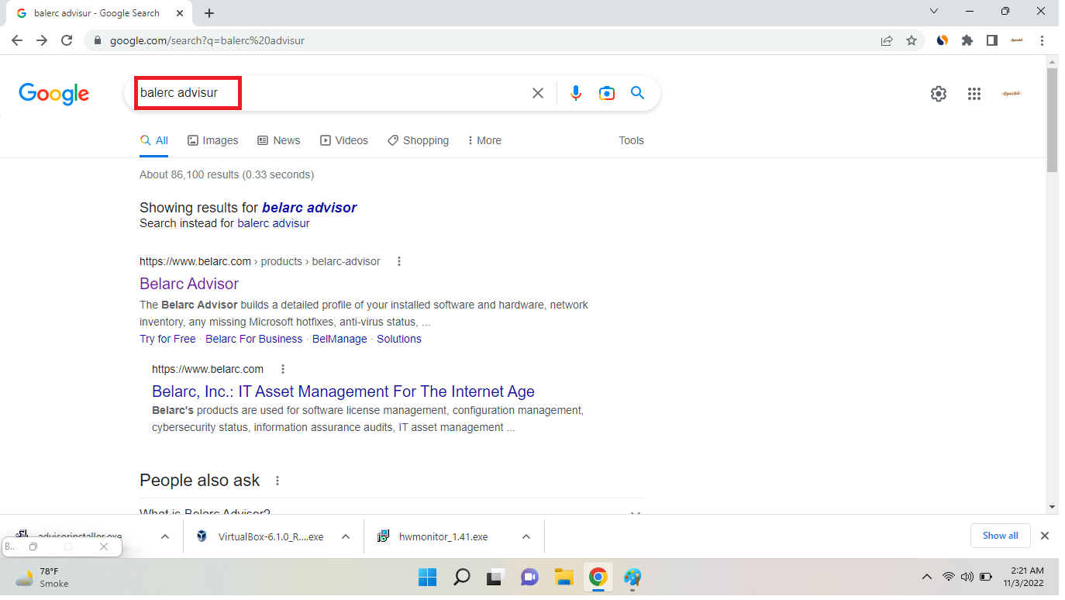
Task: Expand the More search options
Action: (484, 140)
